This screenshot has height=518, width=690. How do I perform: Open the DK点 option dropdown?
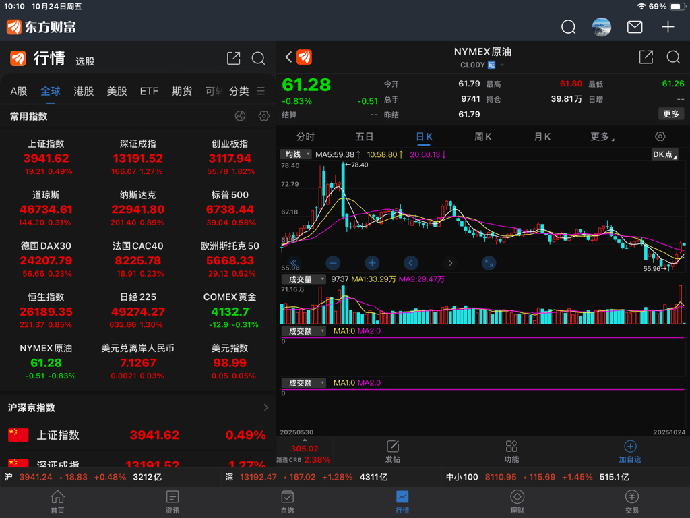click(664, 154)
